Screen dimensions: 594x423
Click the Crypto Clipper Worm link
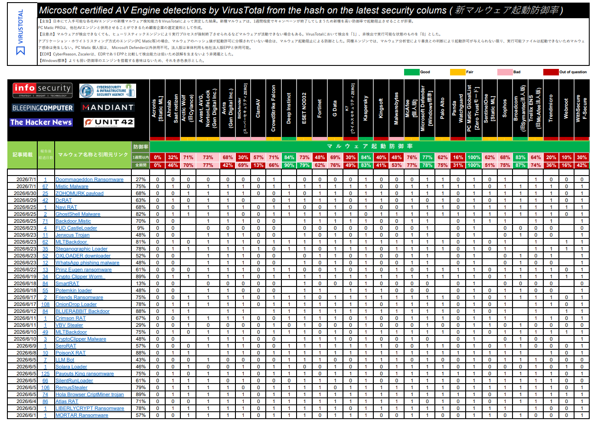(x=79, y=277)
